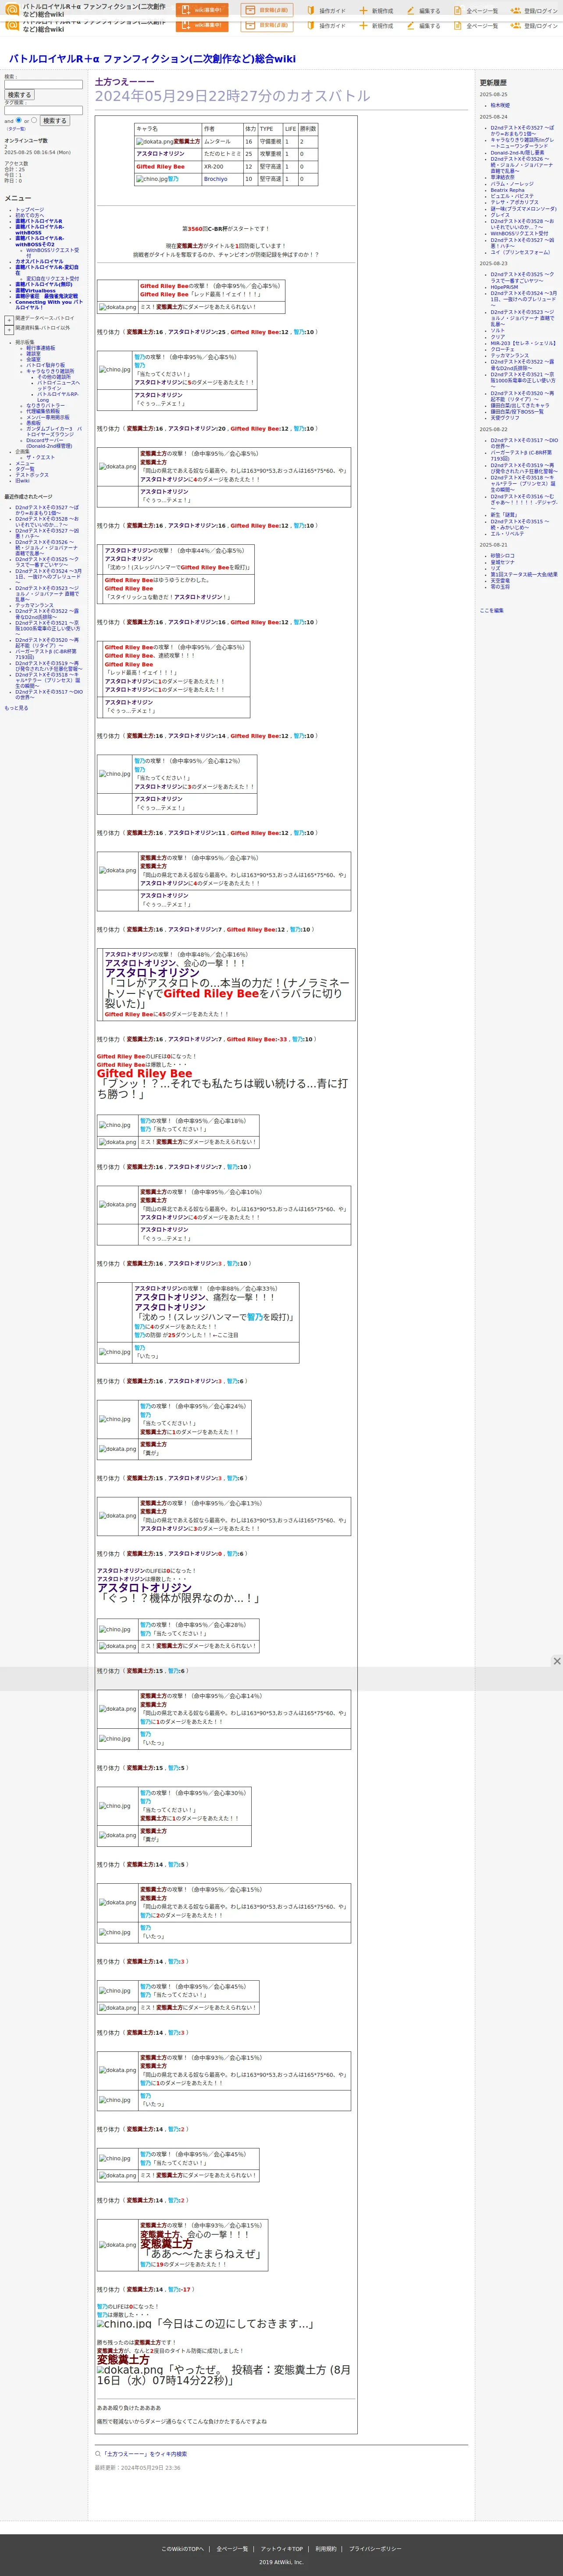Open H0pePRiSM history link

(504, 287)
